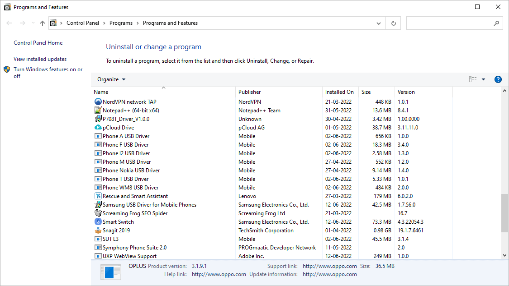The height and width of the screenshot is (286, 509).
Task: Click the Screaming Frog SEO Spider icon
Action: pyautogui.click(x=98, y=213)
